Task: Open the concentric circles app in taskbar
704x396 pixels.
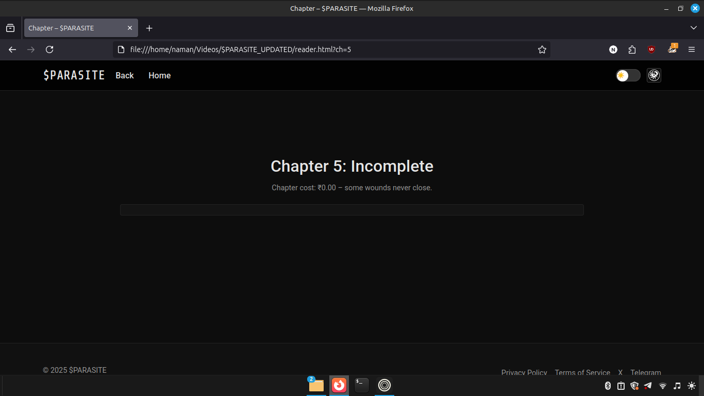Action: [x=384, y=385]
